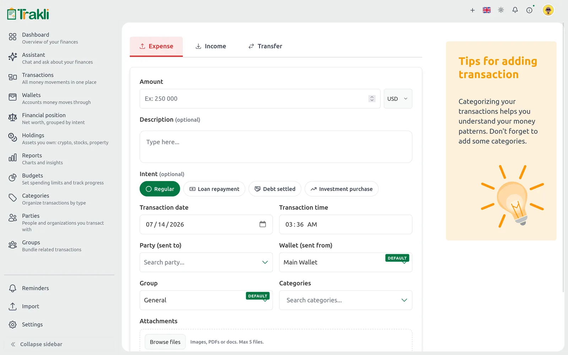Open Dashboard from the sidebar icon

(12, 37)
